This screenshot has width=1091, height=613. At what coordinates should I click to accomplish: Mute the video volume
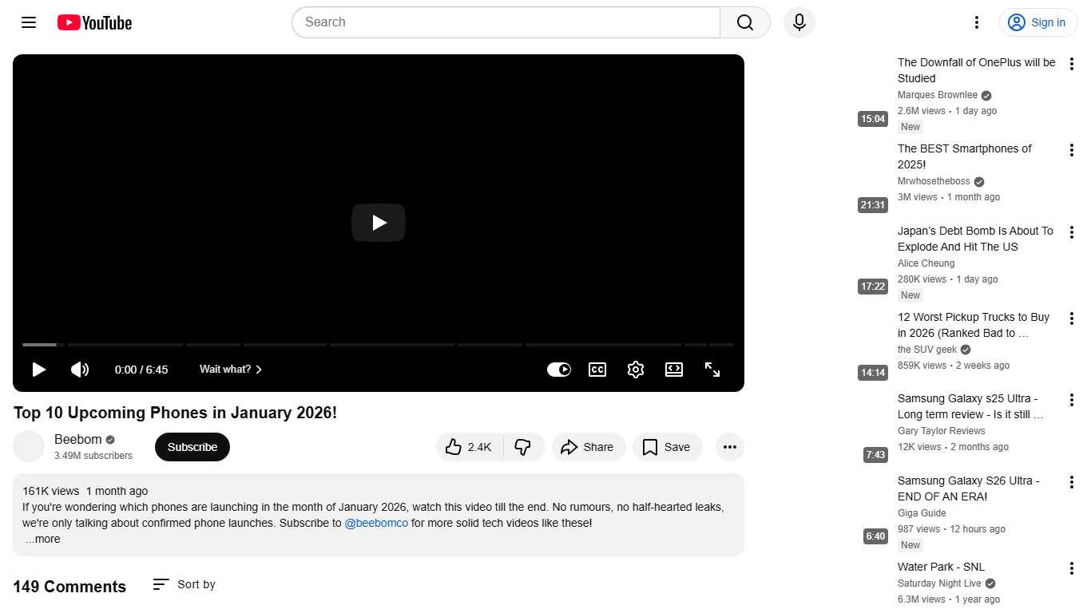point(80,370)
